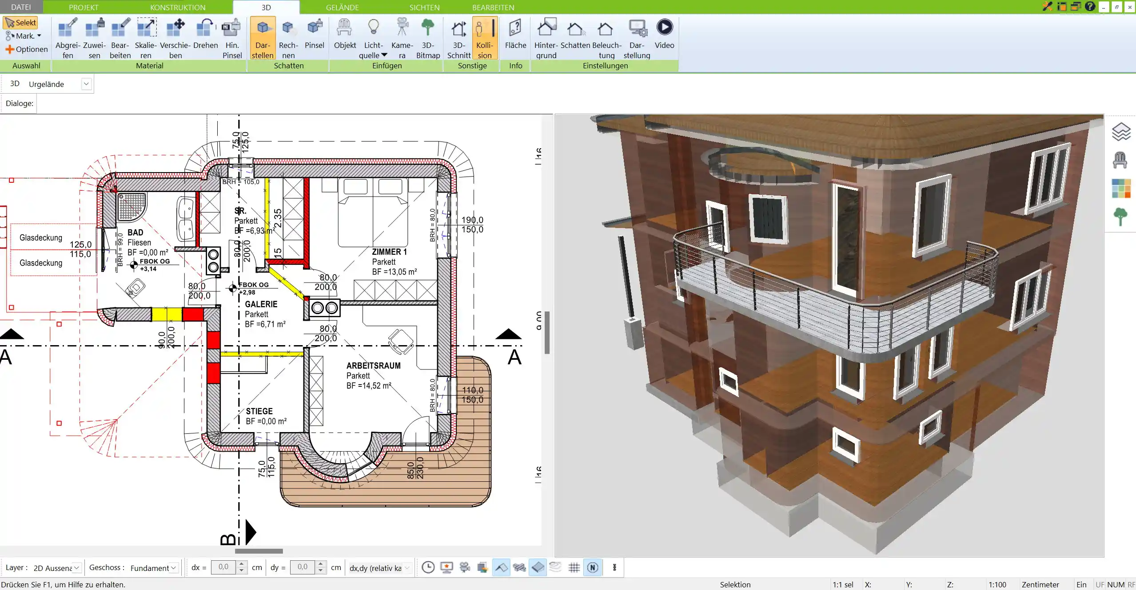Select the furniture catalog icon in right sidebar
Image resolution: width=1136 pixels, height=590 pixels.
pos(1121,159)
